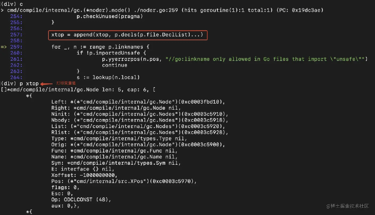Click the slice header "len: 5, cap: 6"

pos(126,90)
